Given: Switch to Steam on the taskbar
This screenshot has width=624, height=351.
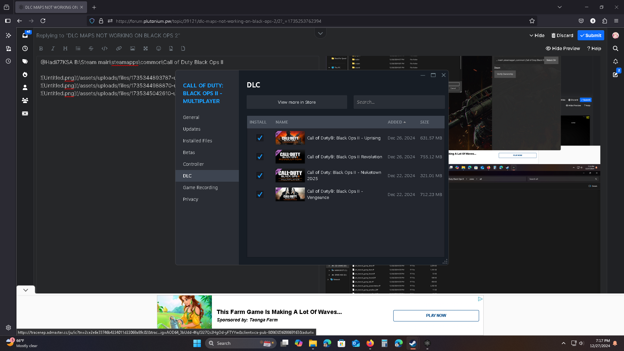Looking at the screenshot, I should [x=413, y=343].
